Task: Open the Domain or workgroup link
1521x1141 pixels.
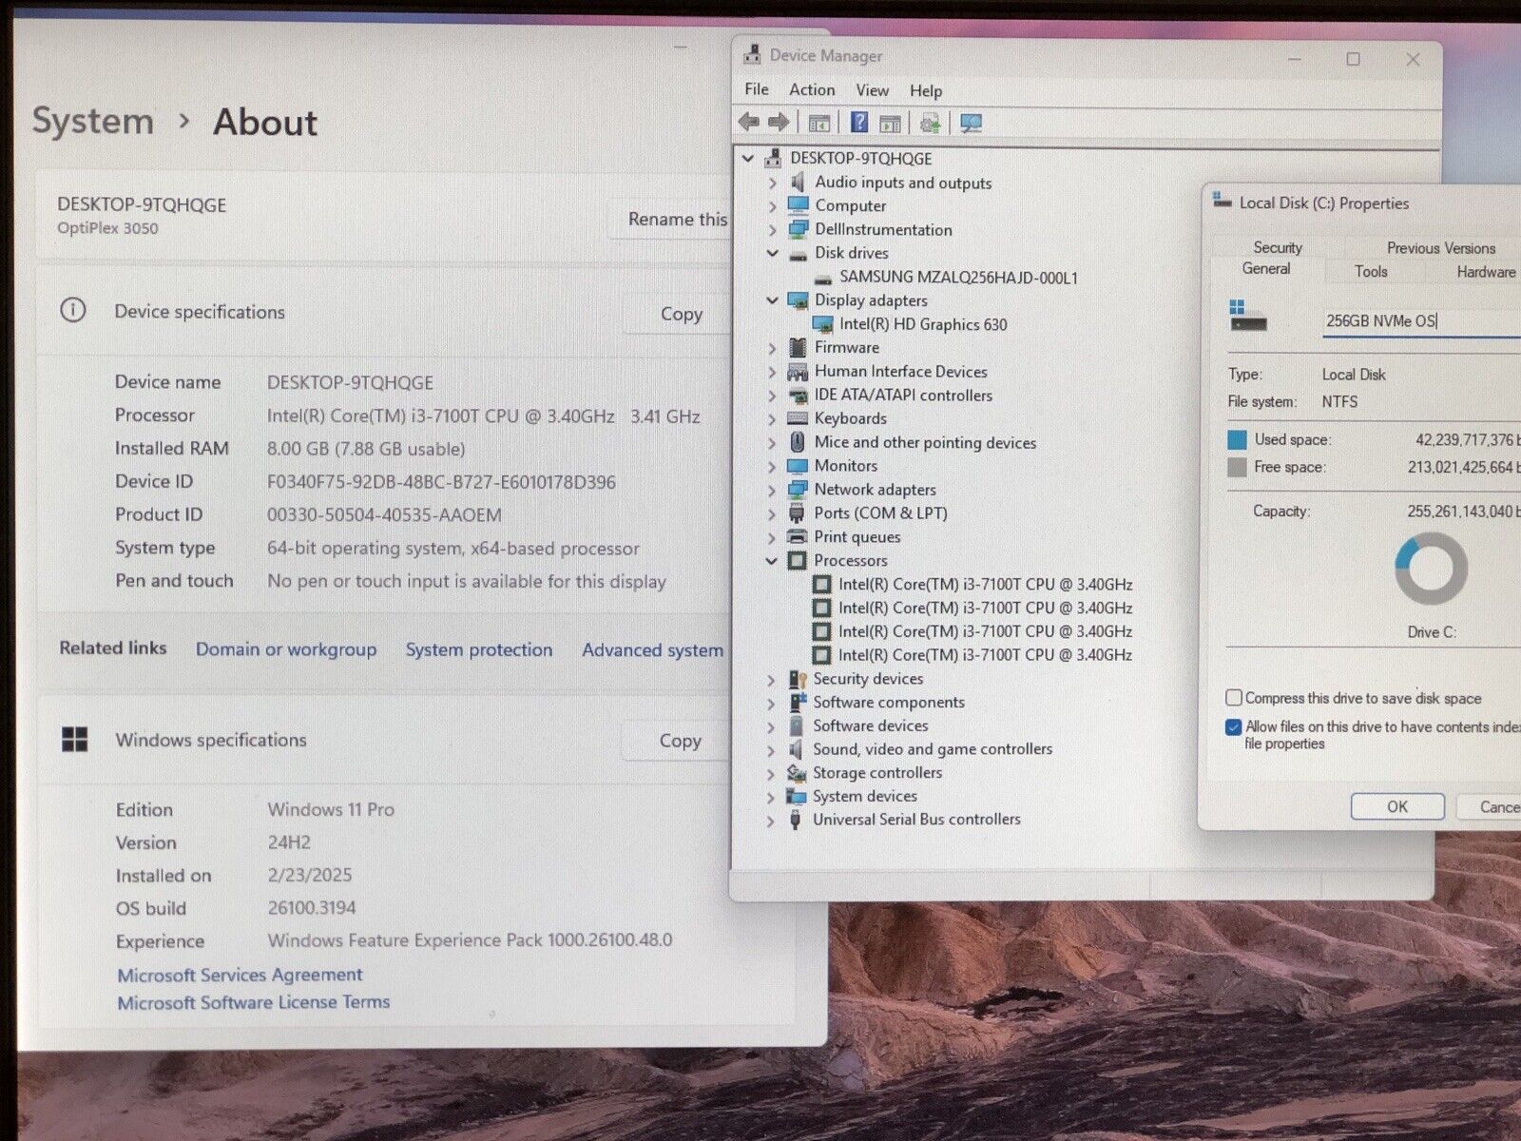Action: tap(286, 649)
